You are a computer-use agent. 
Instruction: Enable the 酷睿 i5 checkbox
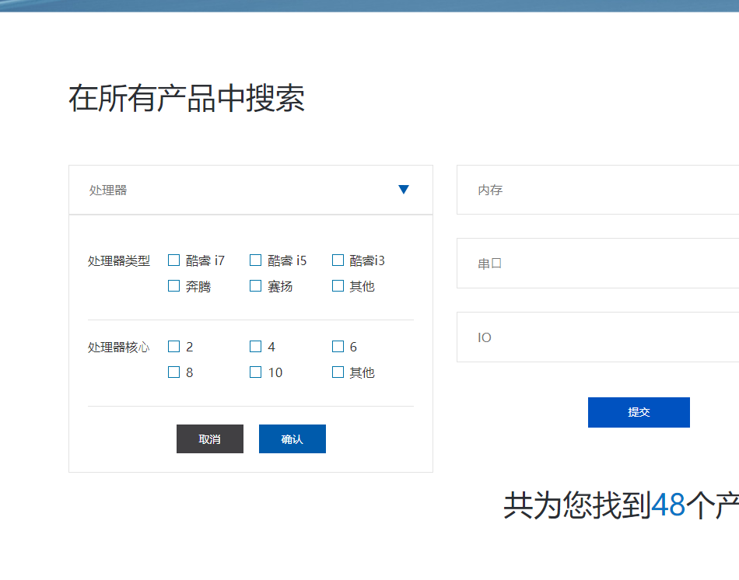256,260
